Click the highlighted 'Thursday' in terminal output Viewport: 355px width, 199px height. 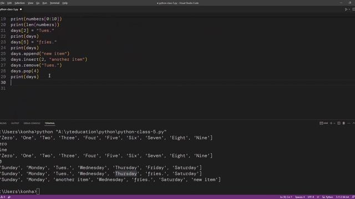(126, 174)
